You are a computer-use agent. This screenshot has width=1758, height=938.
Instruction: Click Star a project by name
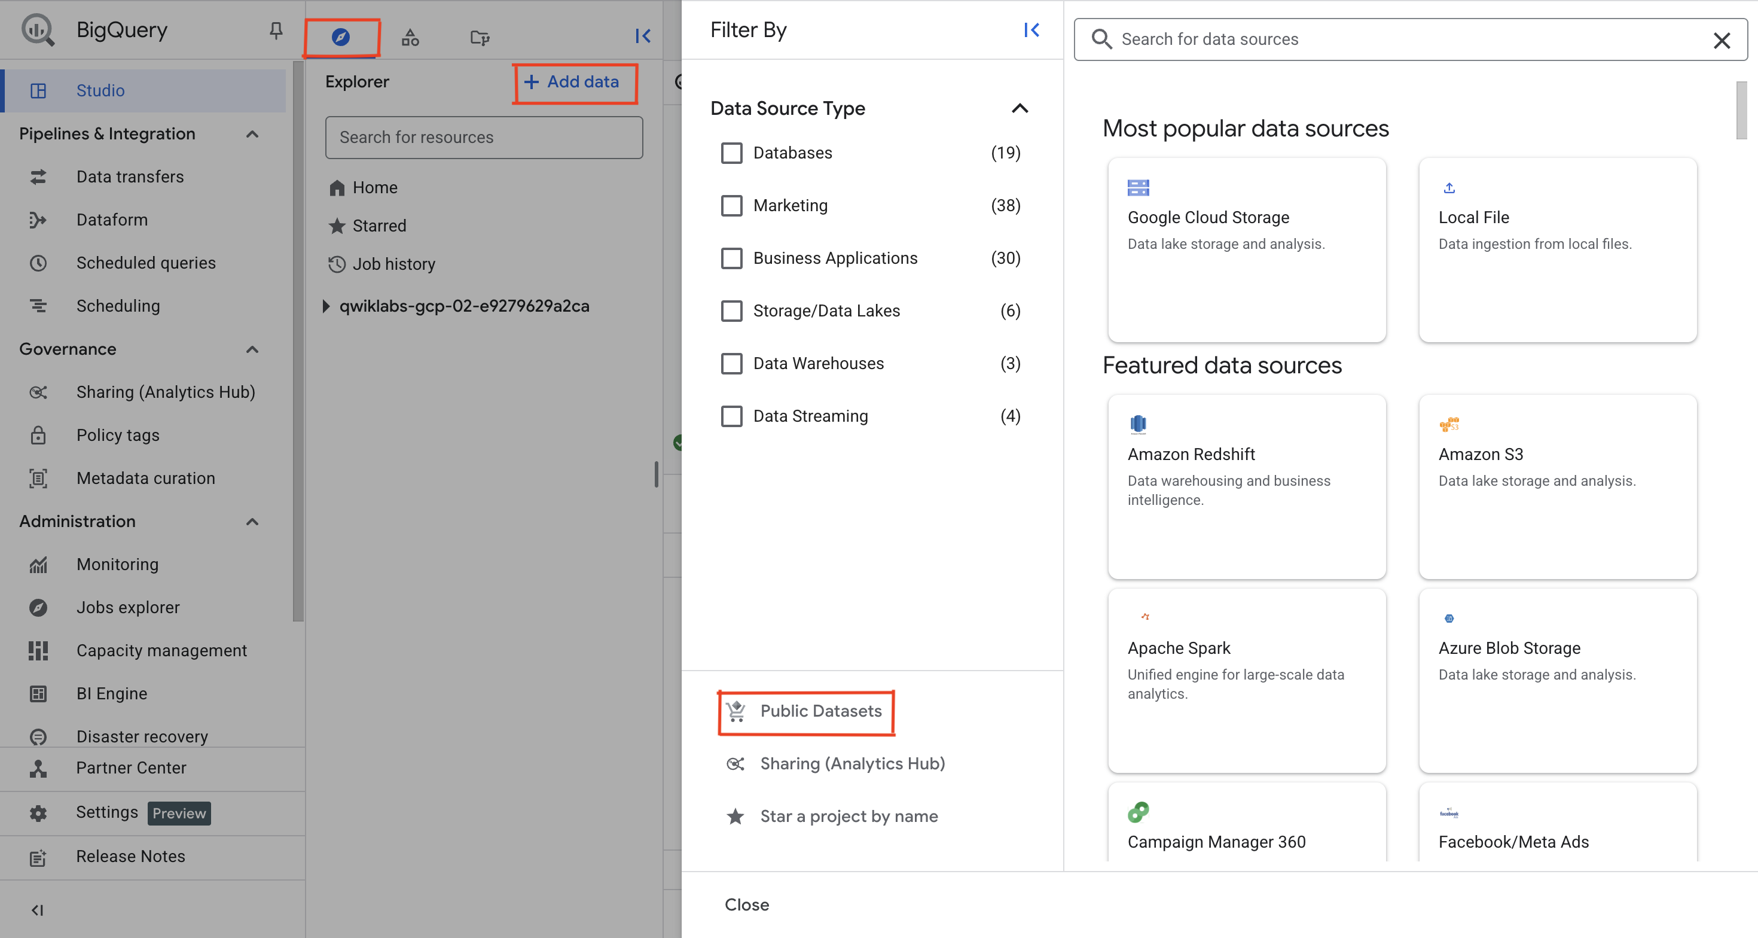click(x=849, y=816)
